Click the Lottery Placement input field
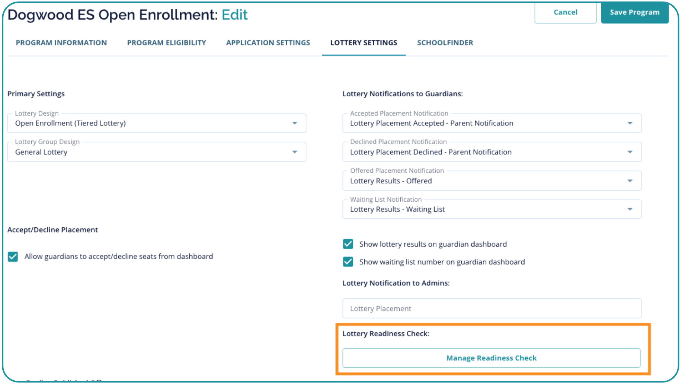 click(x=491, y=308)
